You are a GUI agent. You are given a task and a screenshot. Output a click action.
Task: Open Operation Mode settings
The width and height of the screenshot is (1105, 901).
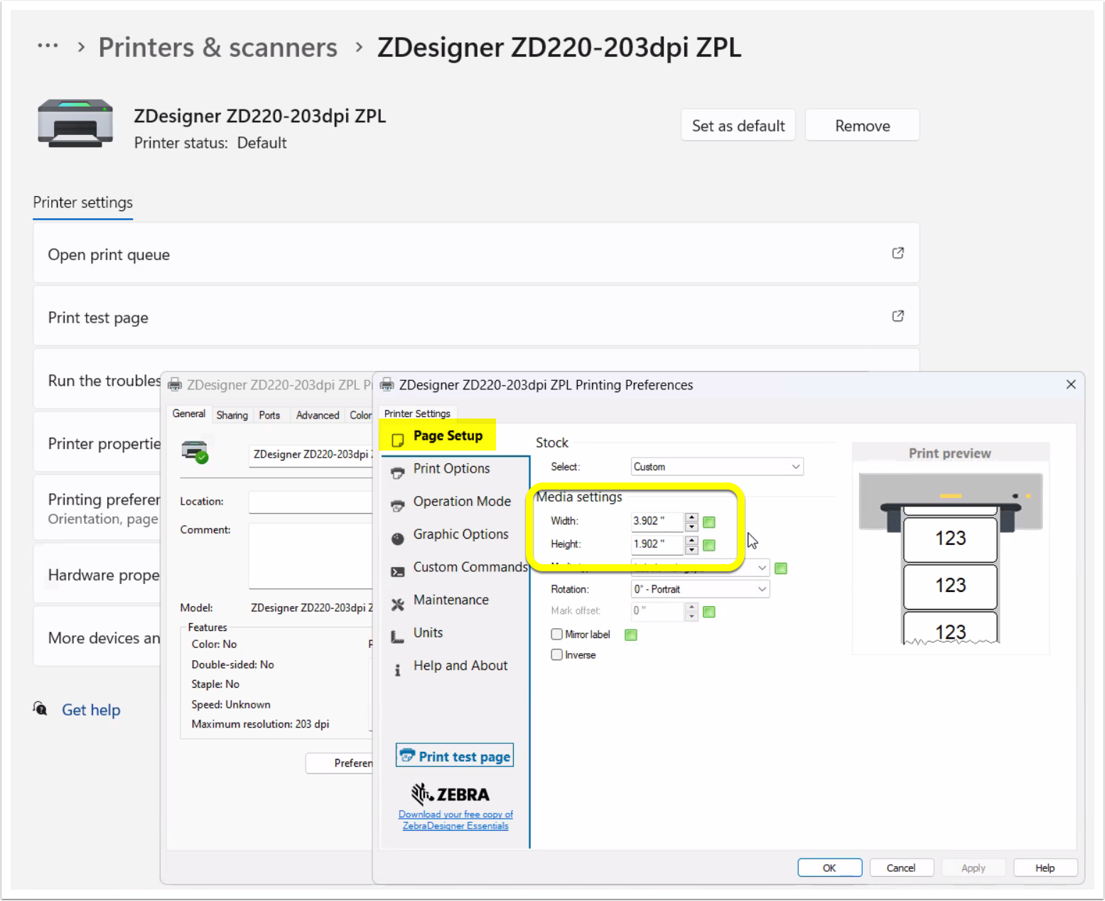pos(462,501)
